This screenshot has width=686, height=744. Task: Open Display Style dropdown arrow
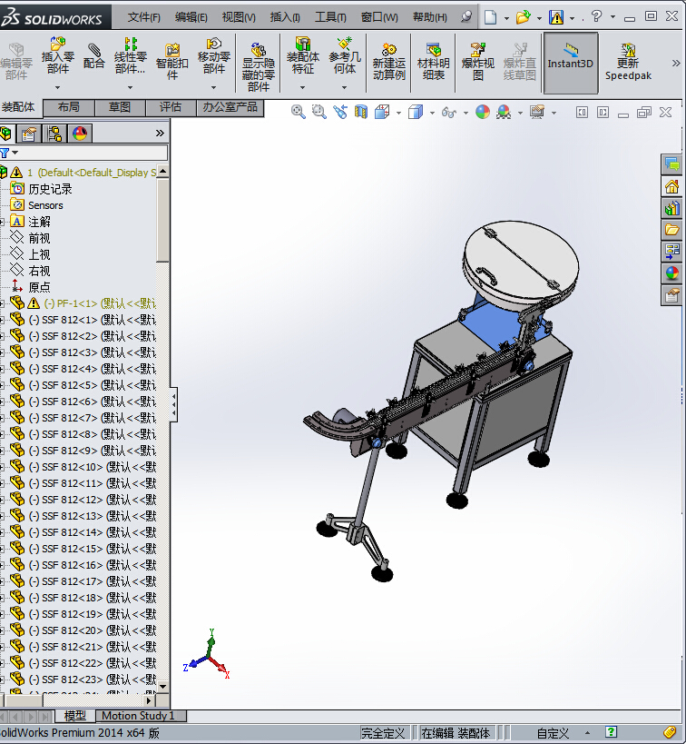click(x=432, y=113)
